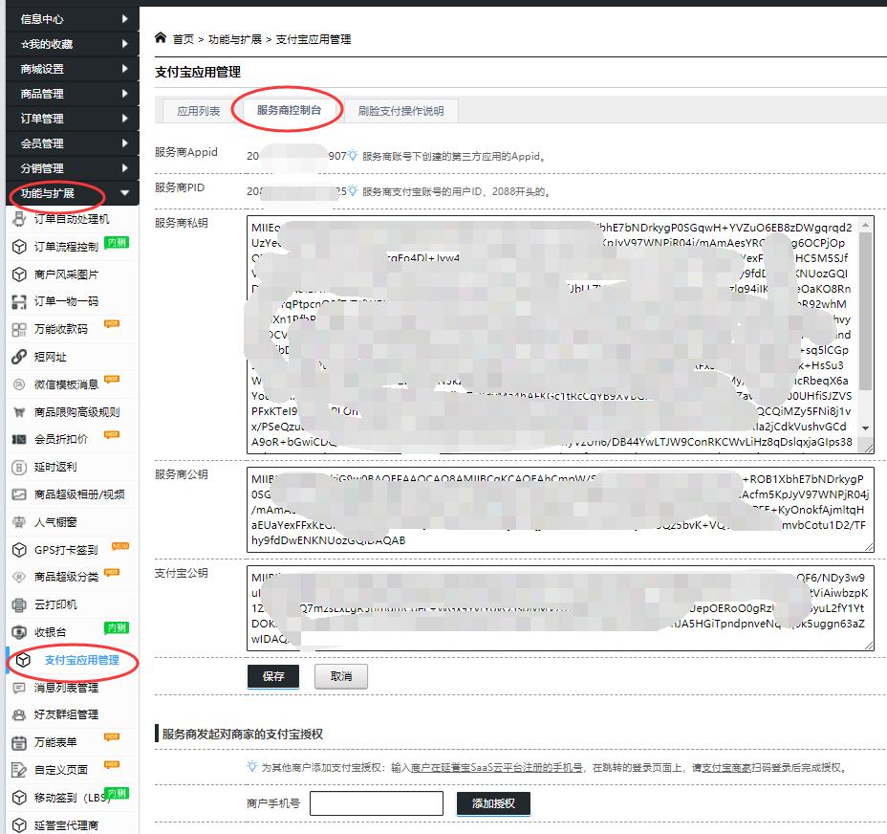
Task: Click the scan icon beside 订单一物一码
Action: [x=19, y=302]
